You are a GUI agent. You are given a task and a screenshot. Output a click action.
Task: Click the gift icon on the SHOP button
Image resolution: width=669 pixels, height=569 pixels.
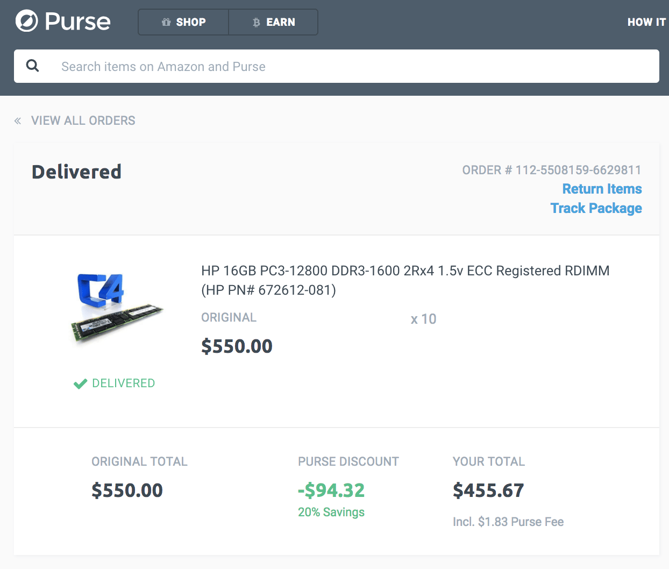166,22
